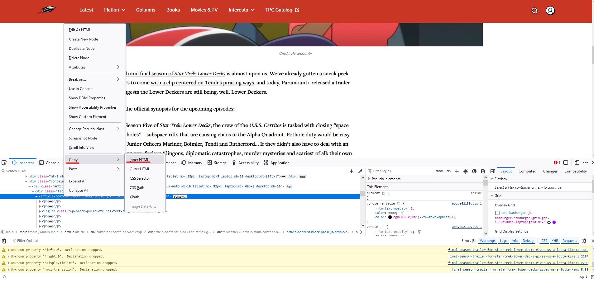Toggle print media simulation icon

483,171
